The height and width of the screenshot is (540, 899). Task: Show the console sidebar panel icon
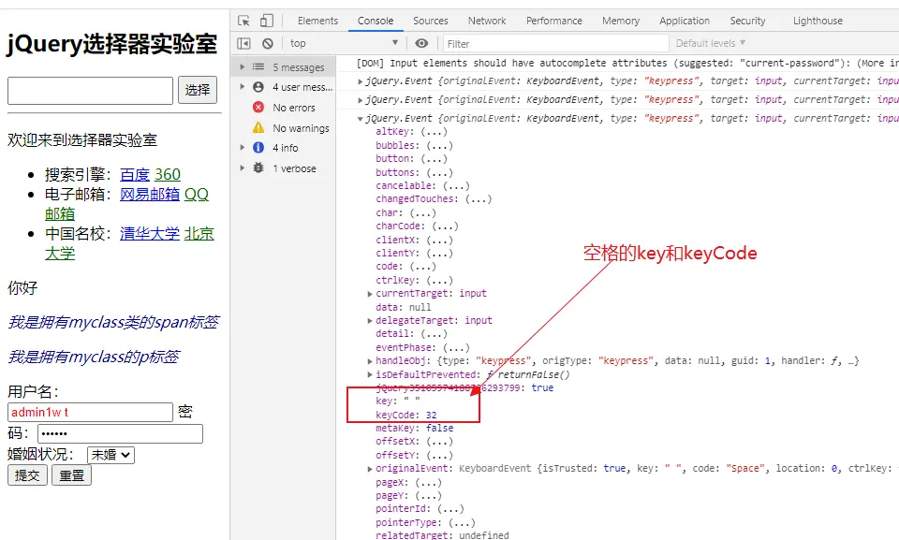[244, 43]
